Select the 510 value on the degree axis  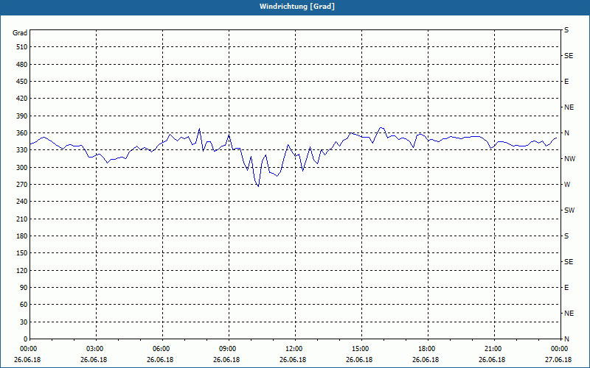click(22, 47)
